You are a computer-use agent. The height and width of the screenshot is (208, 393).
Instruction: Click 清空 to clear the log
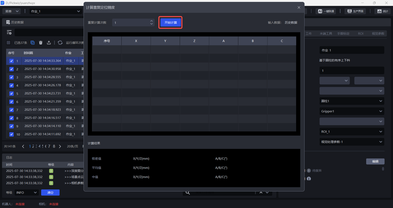pyautogui.click(x=50, y=192)
